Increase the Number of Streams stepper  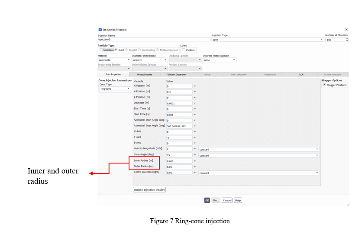(x=347, y=38)
